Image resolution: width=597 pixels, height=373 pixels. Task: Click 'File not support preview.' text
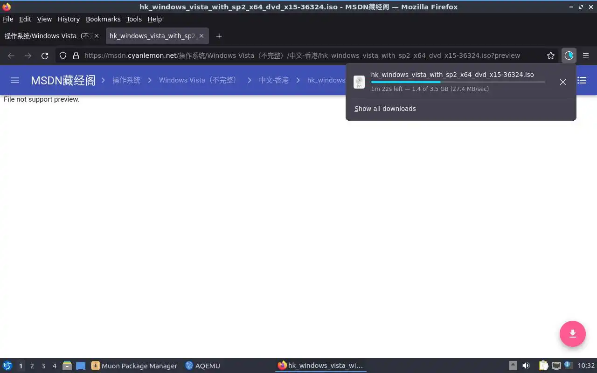click(x=42, y=99)
